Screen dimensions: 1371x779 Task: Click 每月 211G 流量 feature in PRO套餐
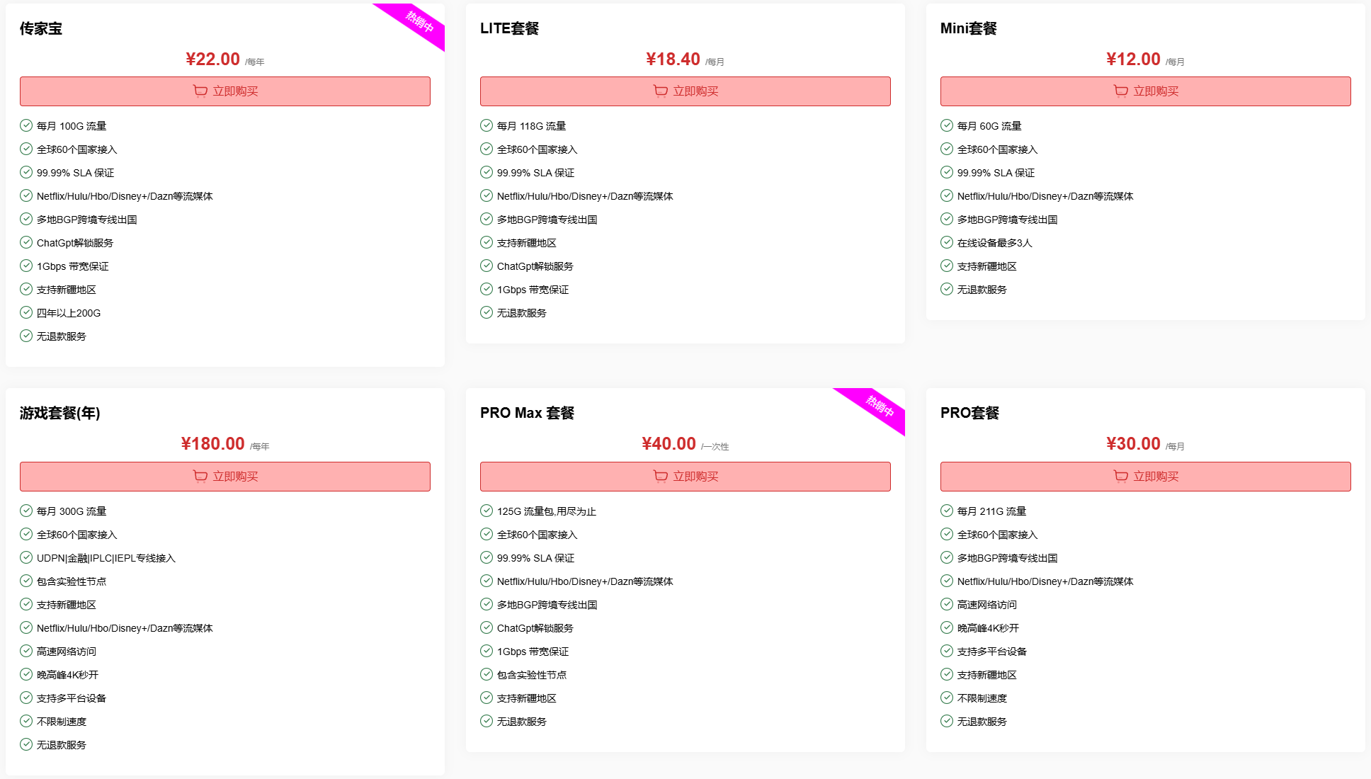(991, 511)
